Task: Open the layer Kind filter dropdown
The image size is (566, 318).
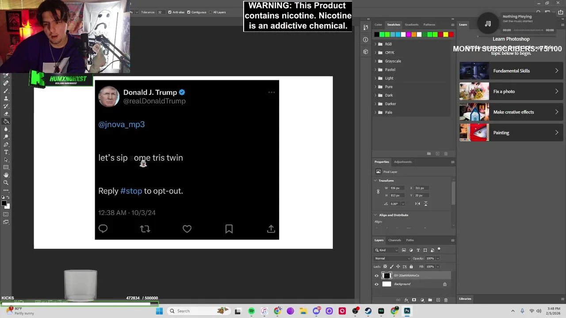Action: coord(386,250)
